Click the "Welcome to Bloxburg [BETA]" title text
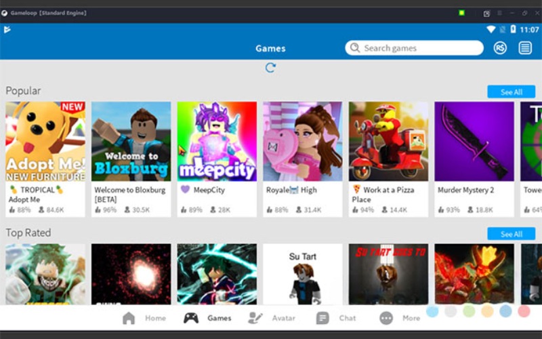The height and width of the screenshot is (339, 542). [130, 195]
